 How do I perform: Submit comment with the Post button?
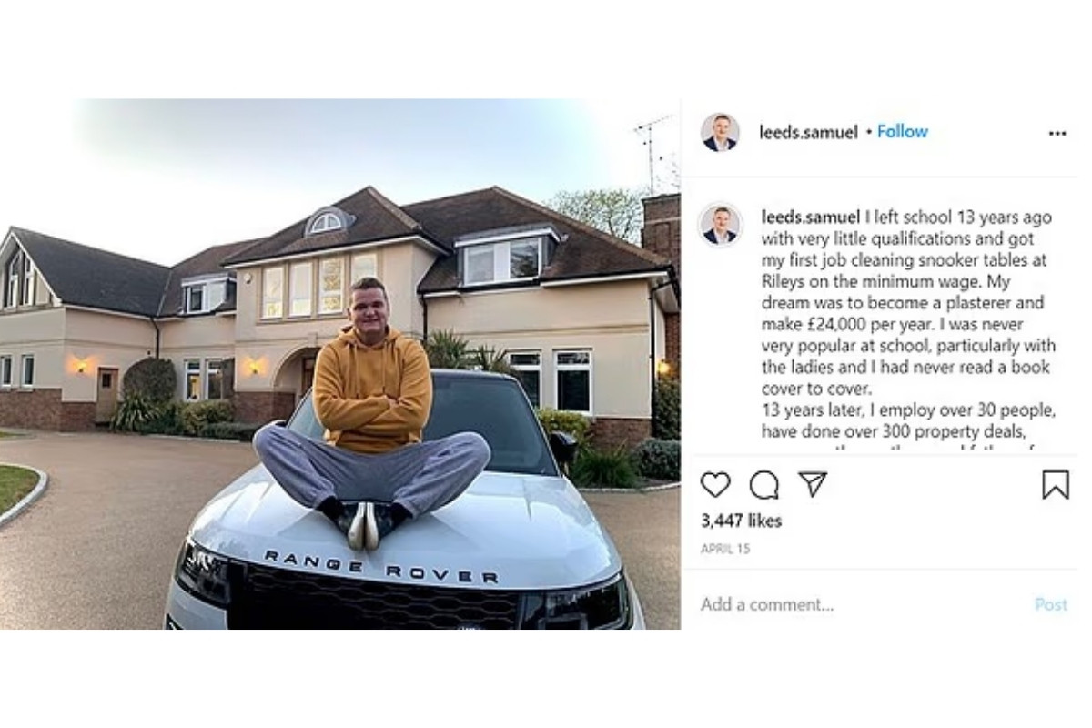pyautogui.click(x=1050, y=604)
